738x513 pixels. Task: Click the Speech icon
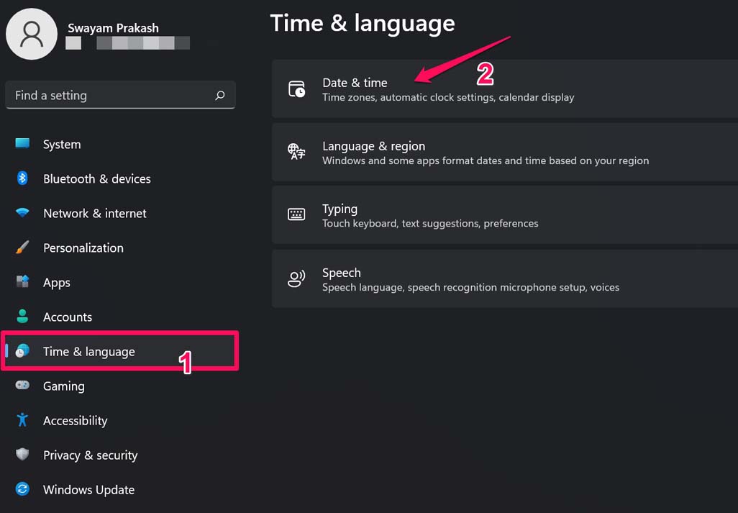click(x=297, y=278)
